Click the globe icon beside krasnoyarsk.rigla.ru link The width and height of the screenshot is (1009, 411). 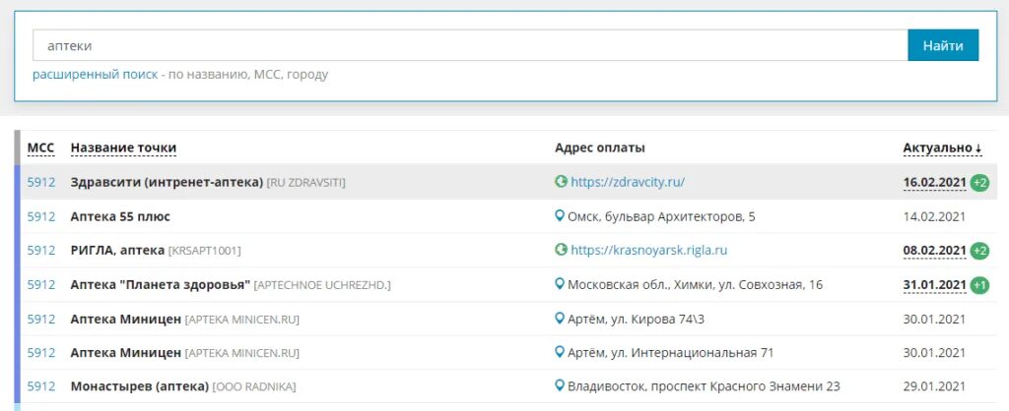point(561,251)
